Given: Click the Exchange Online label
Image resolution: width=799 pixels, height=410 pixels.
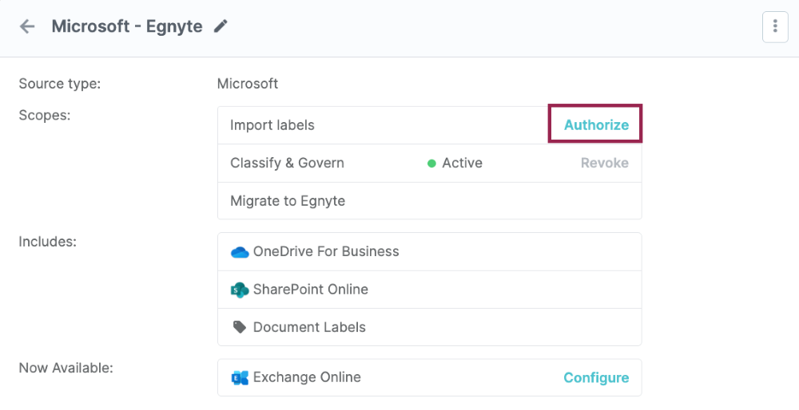Looking at the screenshot, I should click(307, 377).
